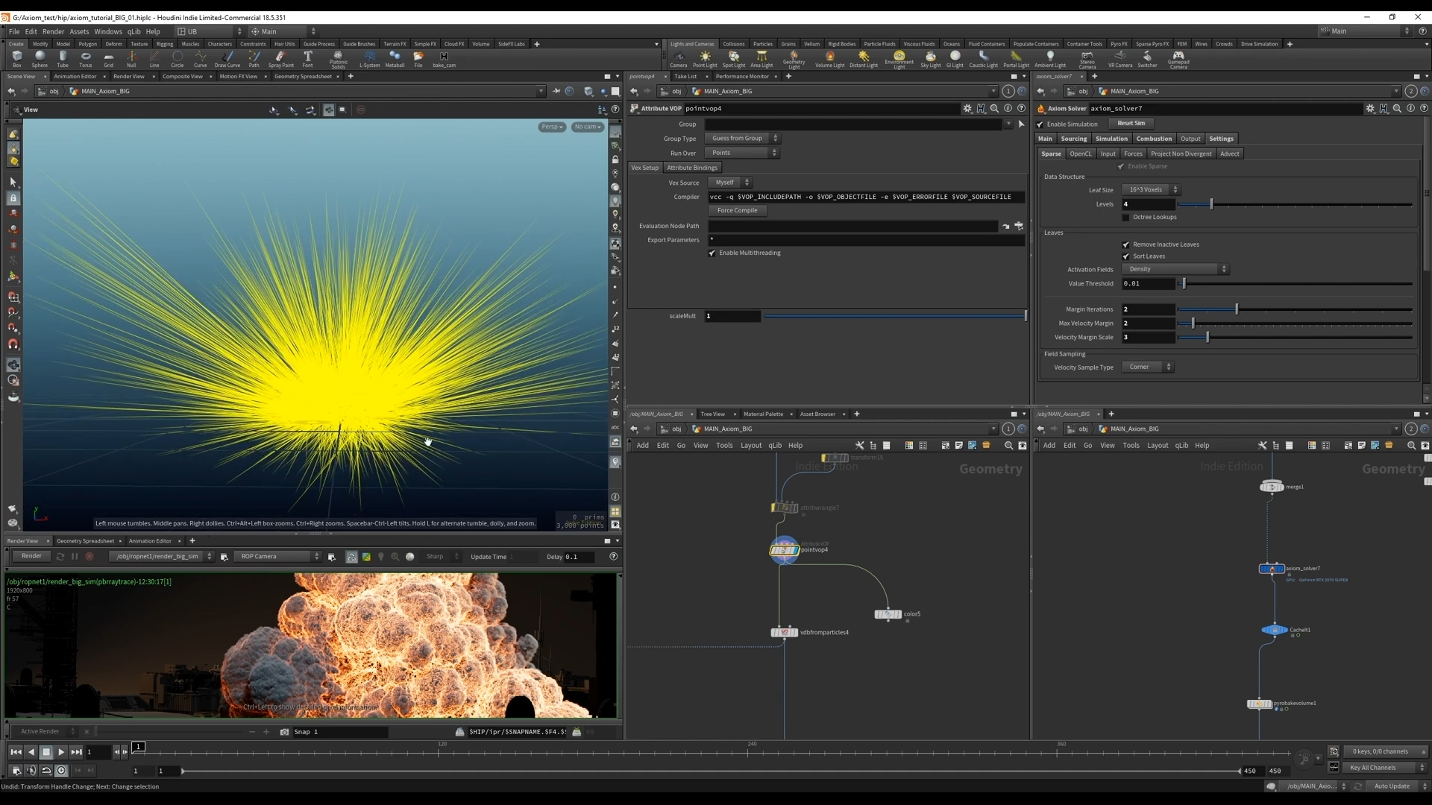Jump to first frame on timeline
The image size is (1432, 805).
16,752
